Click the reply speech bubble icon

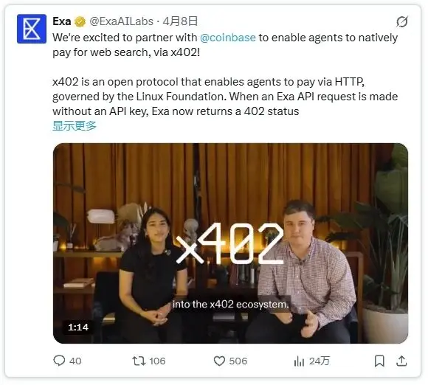click(59, 361)
